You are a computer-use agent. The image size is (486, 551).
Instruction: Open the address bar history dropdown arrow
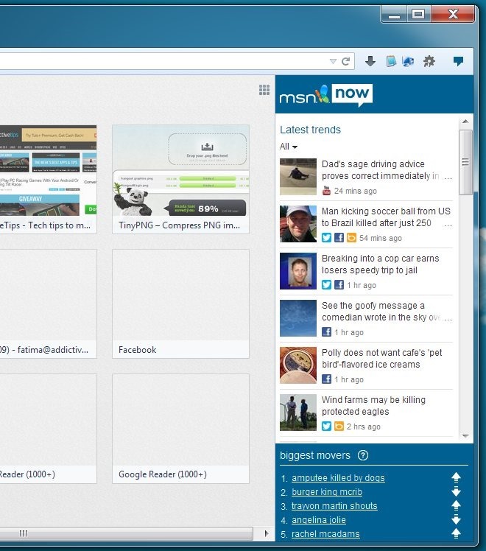tap(333, 61)
